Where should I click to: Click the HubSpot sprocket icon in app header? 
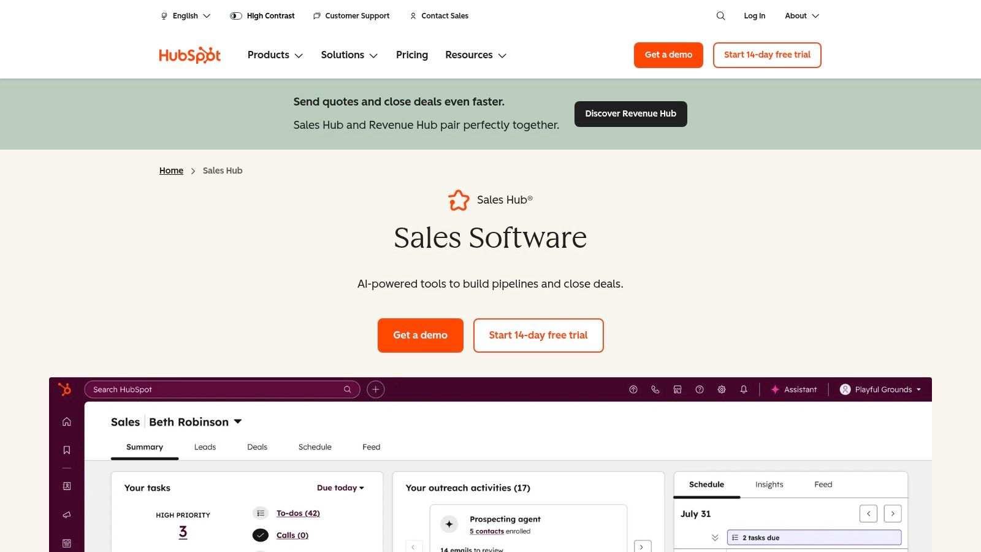click(x=64, y=389)
